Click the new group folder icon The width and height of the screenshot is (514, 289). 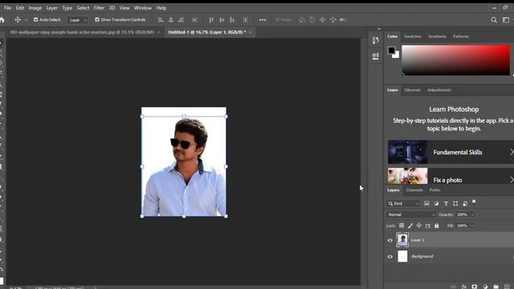(496, 287)
